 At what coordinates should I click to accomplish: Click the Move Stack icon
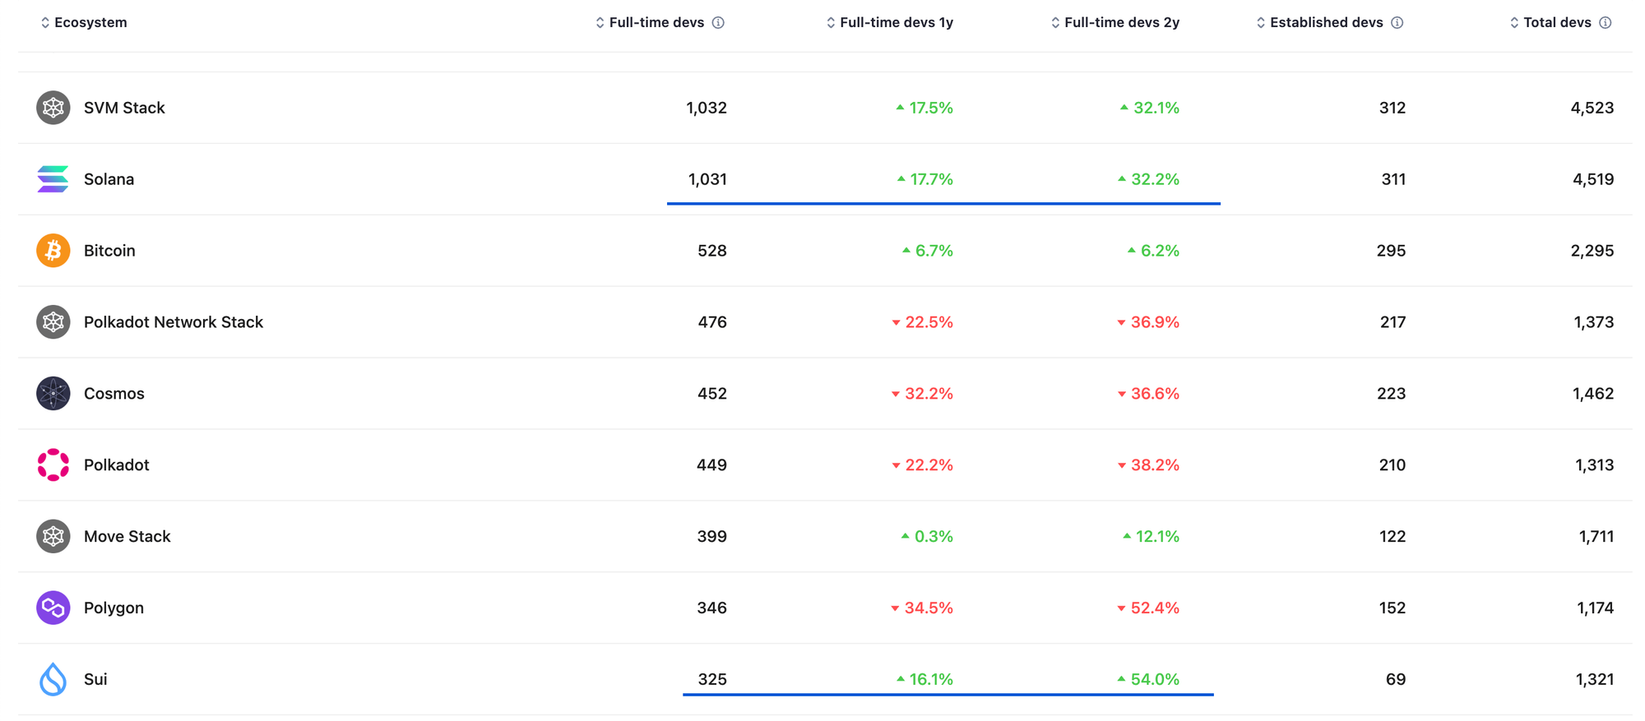53,536
